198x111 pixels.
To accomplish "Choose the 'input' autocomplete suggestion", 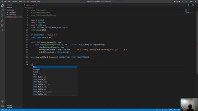I will 55,69.
